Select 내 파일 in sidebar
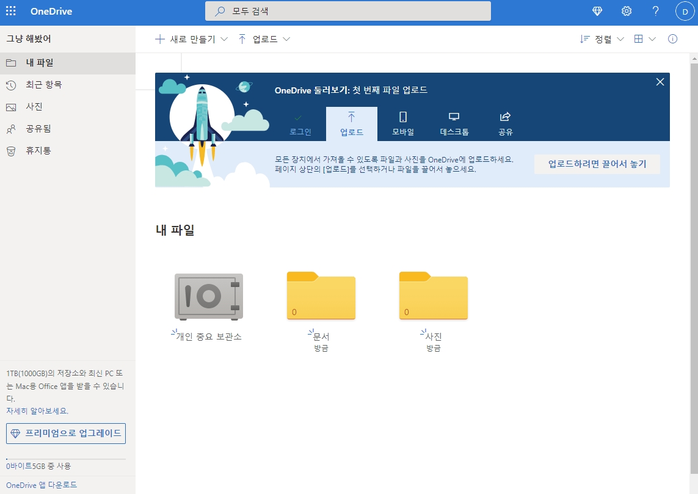The width and height of the screenshot is (698, 494). (68, 63)
